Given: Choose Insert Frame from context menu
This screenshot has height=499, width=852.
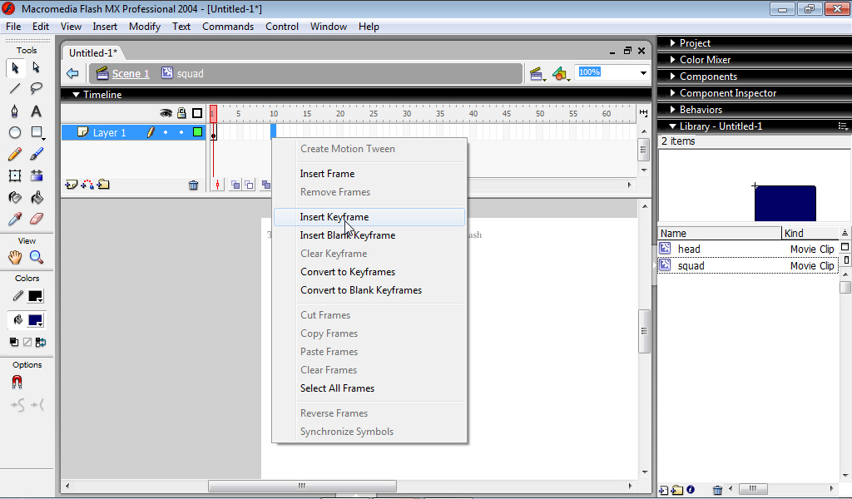Looking at the screenshot, I should coord(369,174).
